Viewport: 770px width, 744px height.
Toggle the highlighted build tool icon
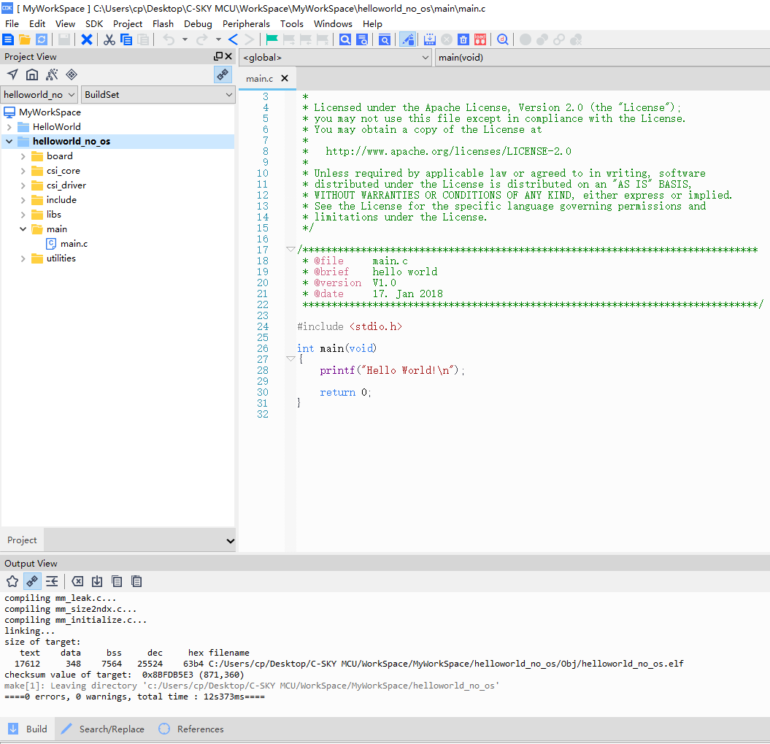pos(407,40)
